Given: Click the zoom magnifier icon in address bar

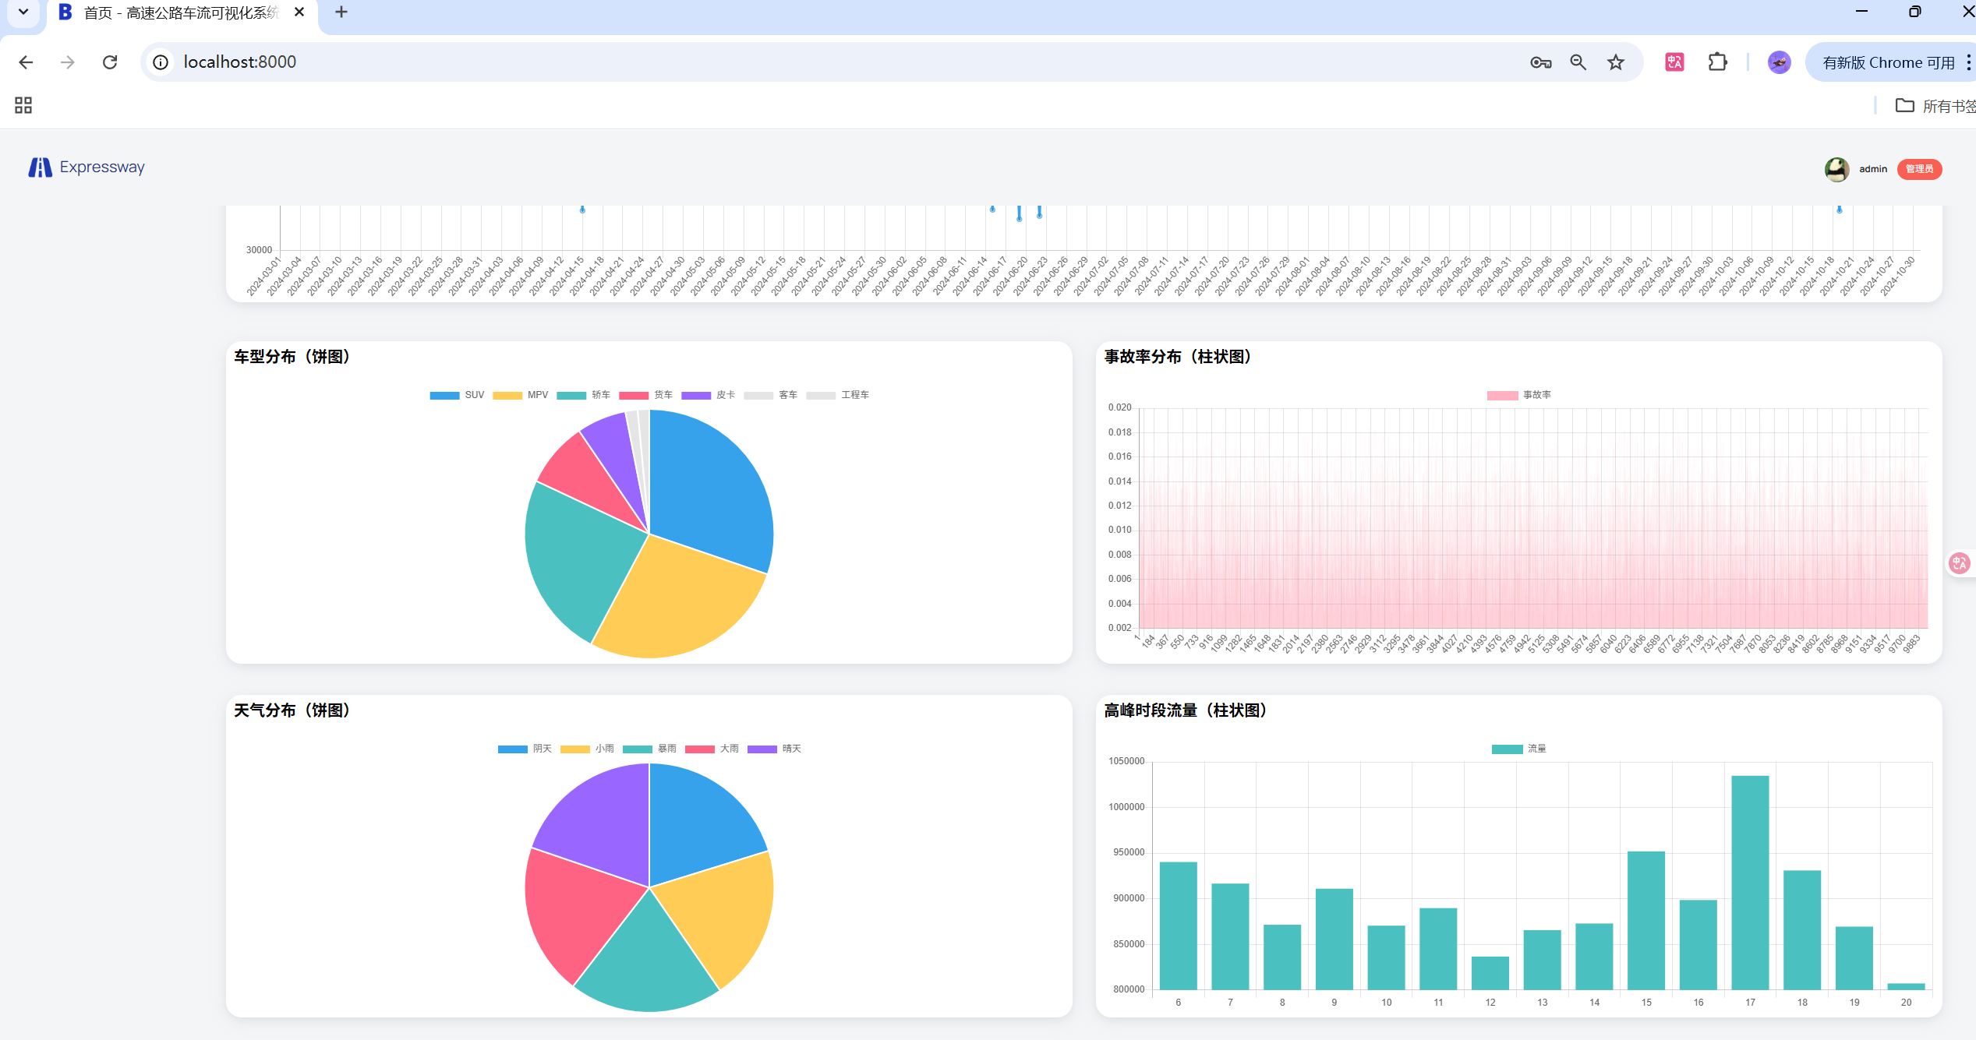Looking at the screenshot, I should (1578, 62).
